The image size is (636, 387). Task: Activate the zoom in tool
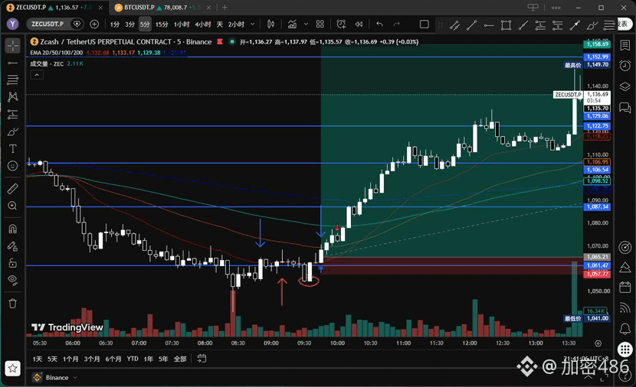point(12,206)
